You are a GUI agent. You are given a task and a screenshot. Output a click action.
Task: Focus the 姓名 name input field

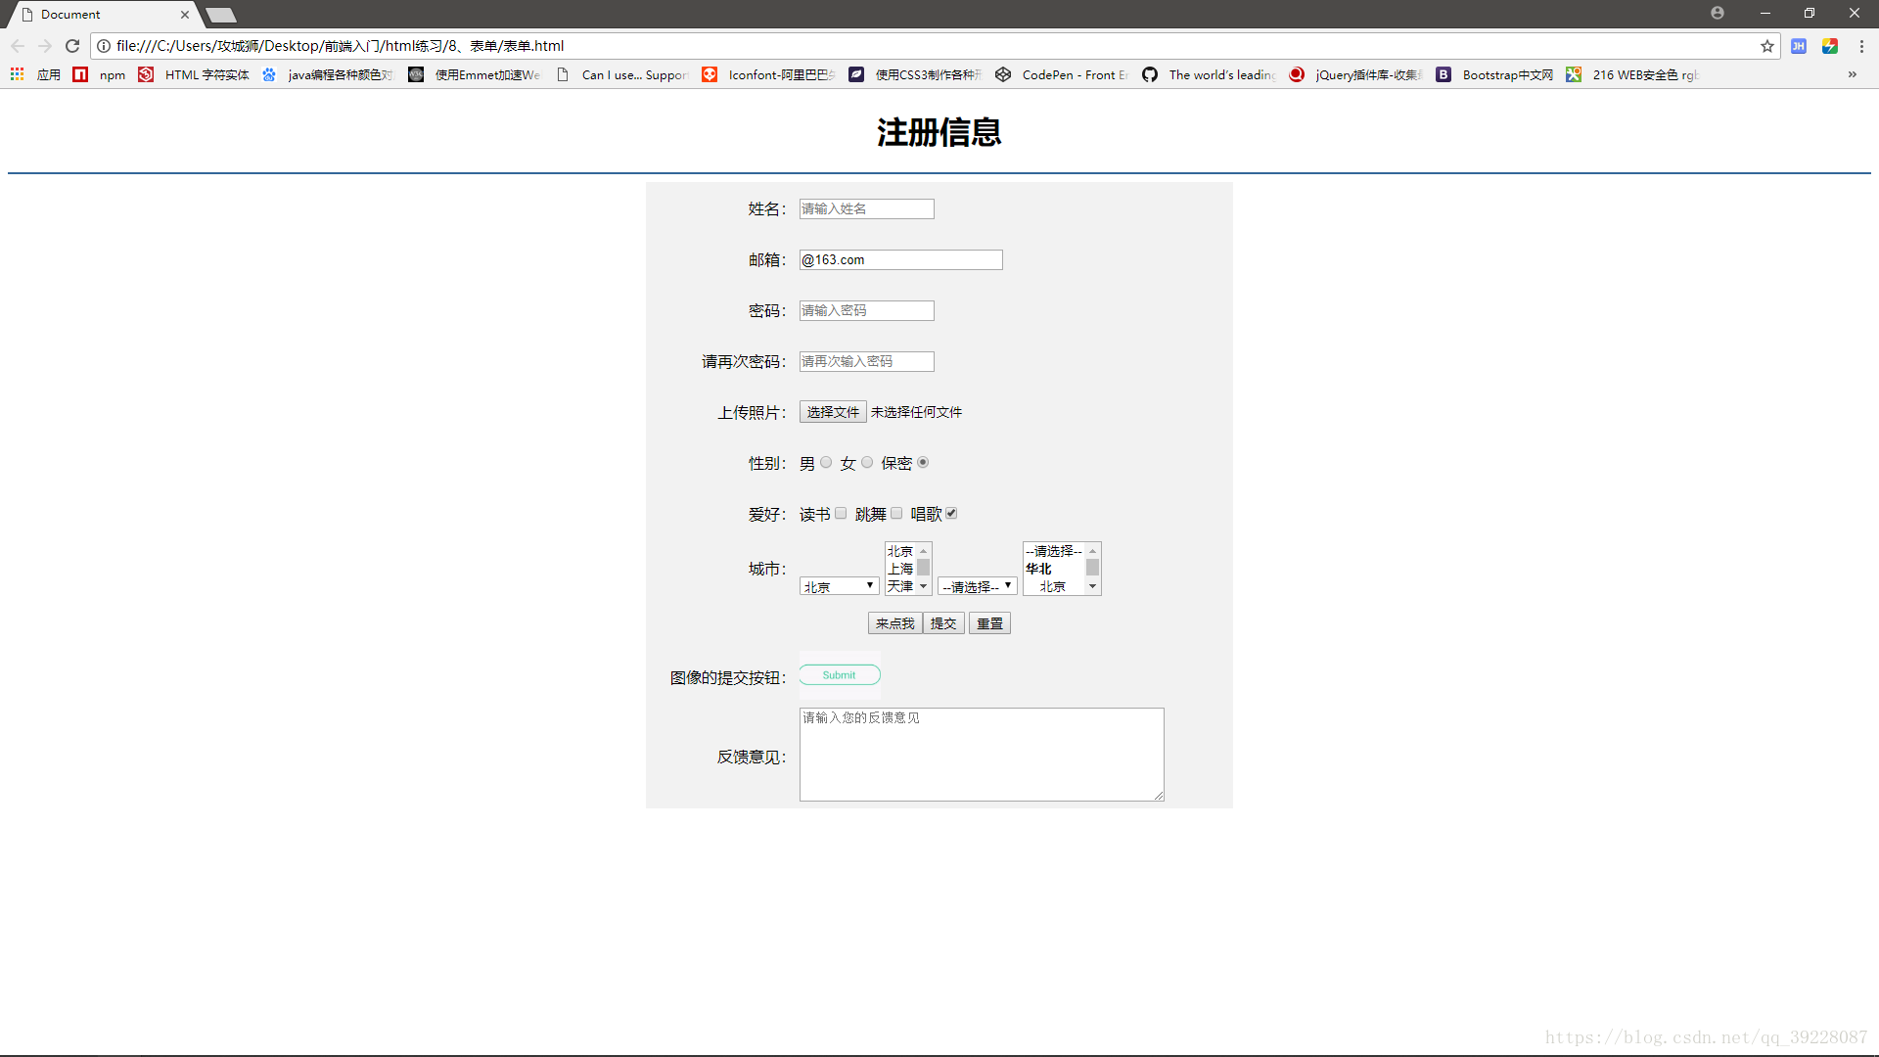(867, 208)
